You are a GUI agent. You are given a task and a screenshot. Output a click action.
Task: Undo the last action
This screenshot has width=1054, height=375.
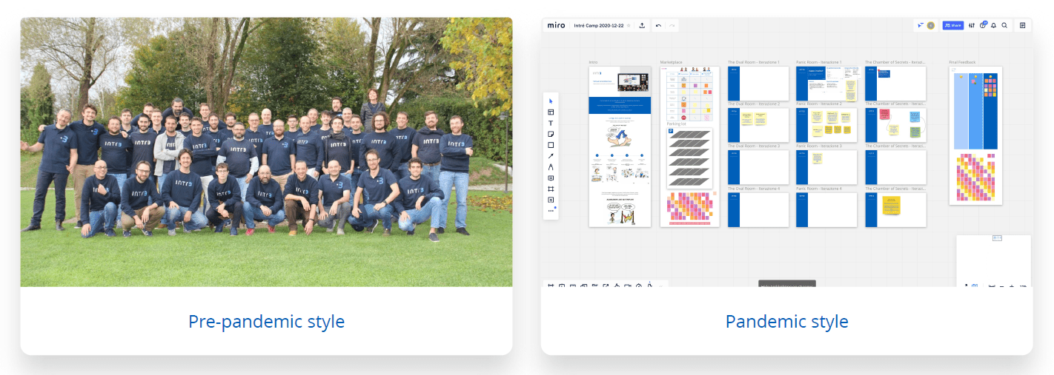tap(658, 25)
